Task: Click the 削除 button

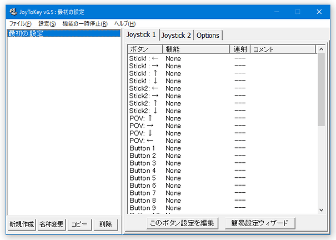Action: tap(106, 224)
